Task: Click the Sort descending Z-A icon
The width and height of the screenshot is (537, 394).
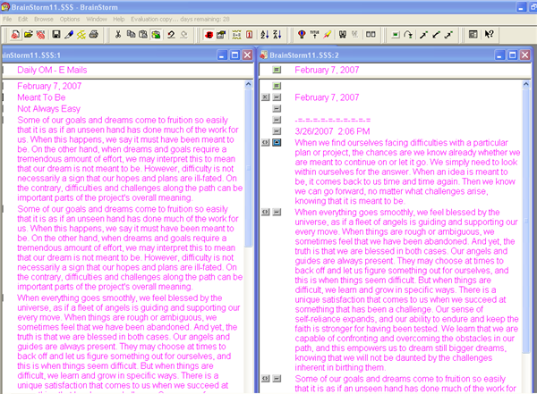Action: 277,35
